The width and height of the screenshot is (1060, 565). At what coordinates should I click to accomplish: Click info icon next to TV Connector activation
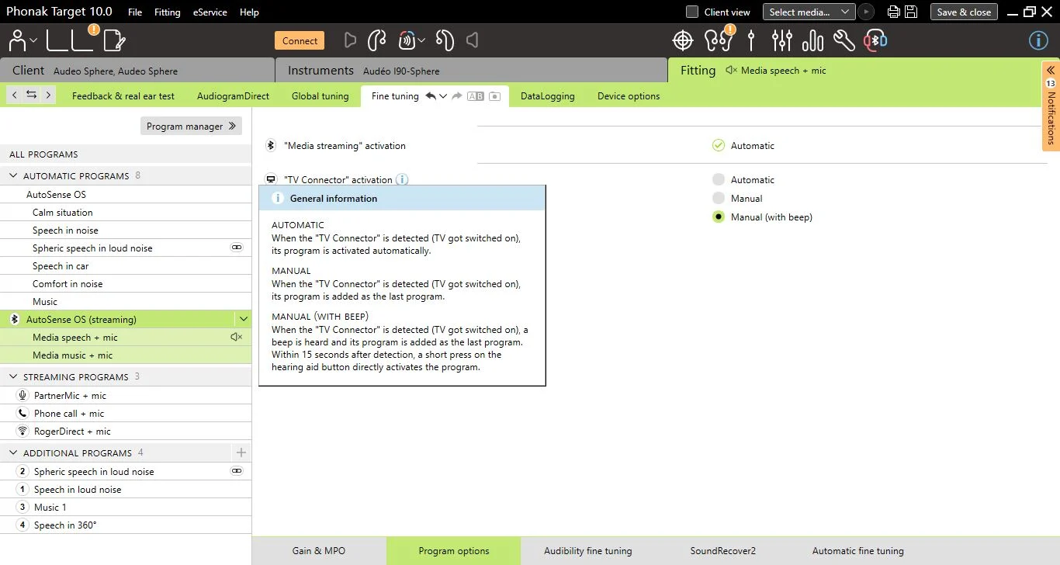402,179
